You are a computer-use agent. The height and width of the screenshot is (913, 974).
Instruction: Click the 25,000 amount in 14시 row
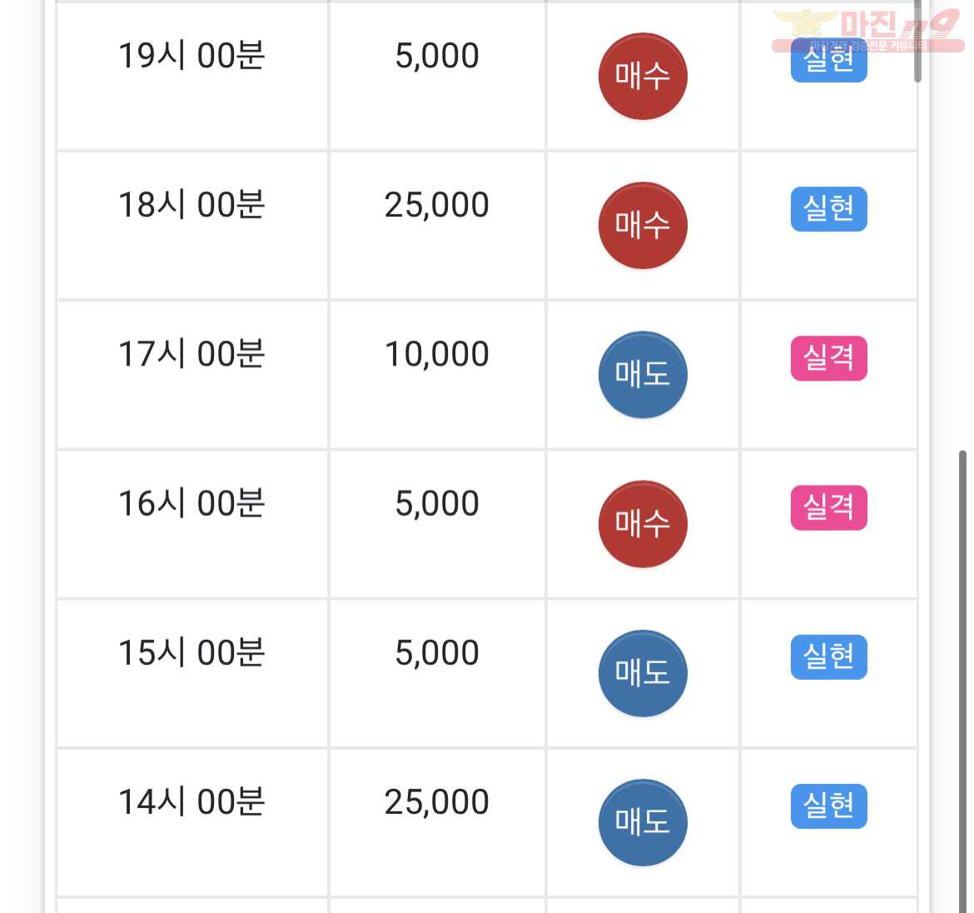437,801
